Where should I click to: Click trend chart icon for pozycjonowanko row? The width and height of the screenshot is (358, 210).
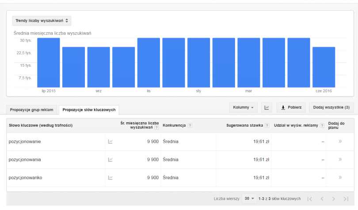tap(110, 178)
